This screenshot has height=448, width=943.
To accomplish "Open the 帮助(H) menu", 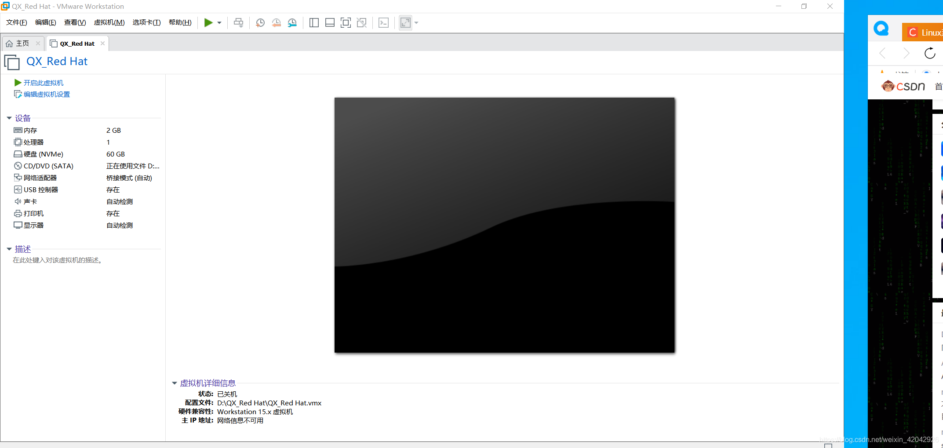I will pos(180,22).
